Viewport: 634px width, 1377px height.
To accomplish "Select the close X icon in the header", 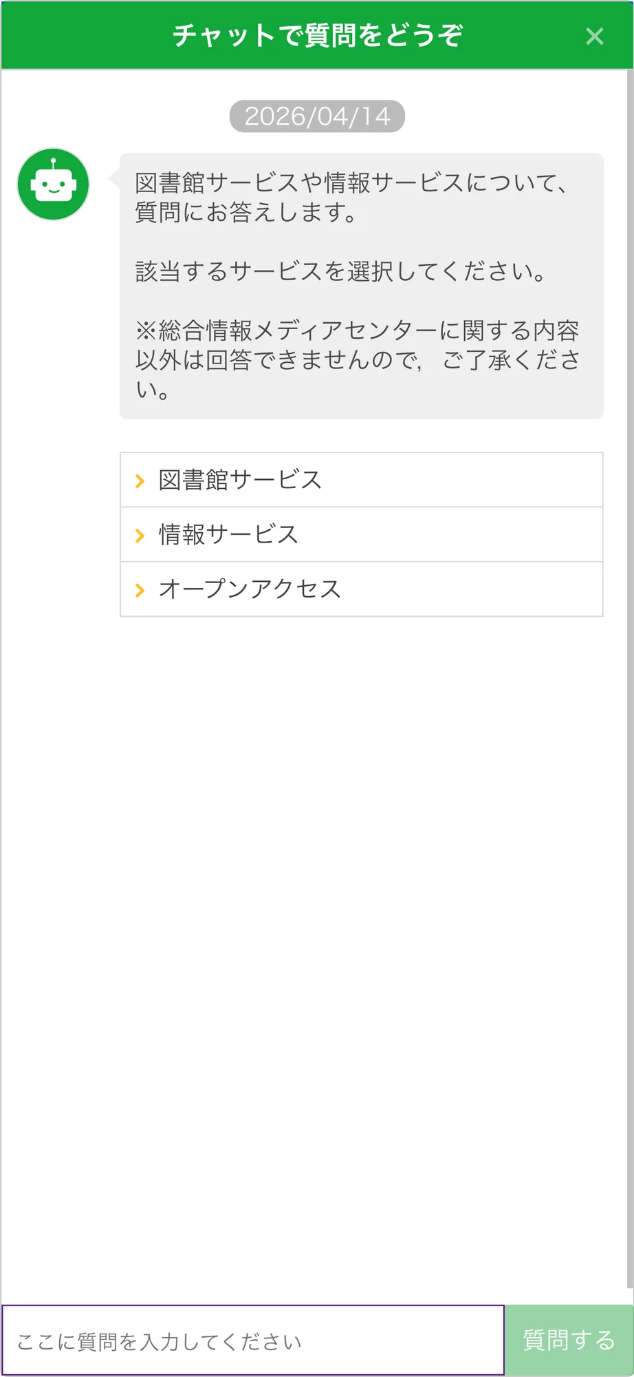I will pyautogui.click(x=594, y=36).
